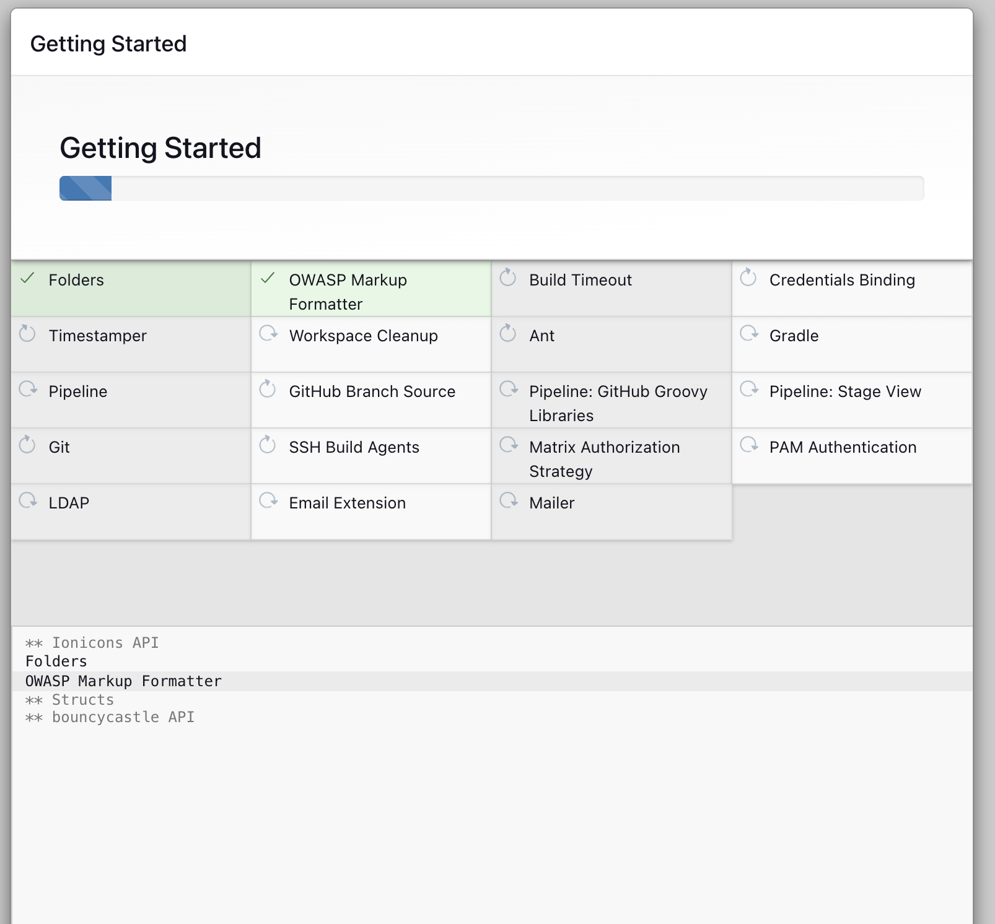Screen dimensions: 995x924
Task: Select the PAM Authentication label
Action: pos(843,447)
